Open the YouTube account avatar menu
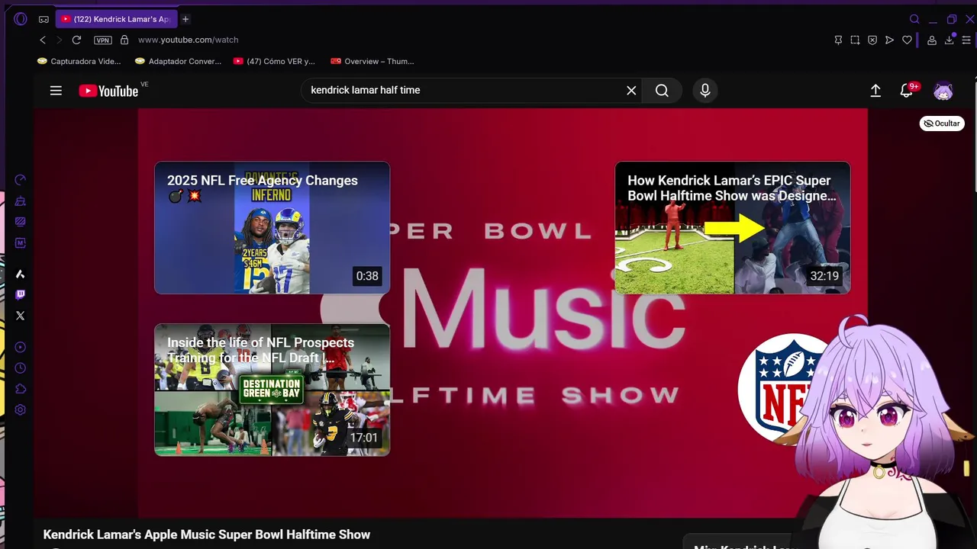The height and width of the screenshot is (549, 977). pos(943,91)
